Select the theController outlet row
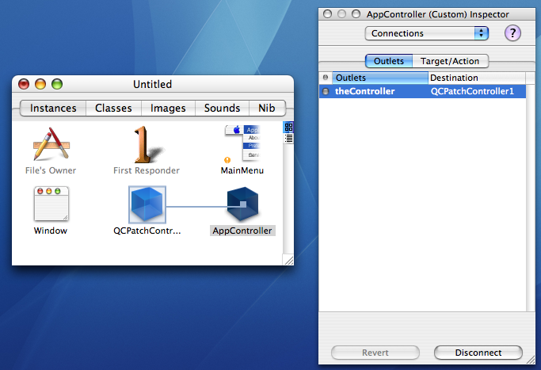541x370 pixels. click(422, 91)
